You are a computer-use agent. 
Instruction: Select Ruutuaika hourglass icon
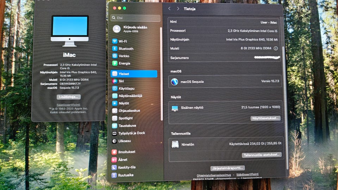tap(114, 175)
